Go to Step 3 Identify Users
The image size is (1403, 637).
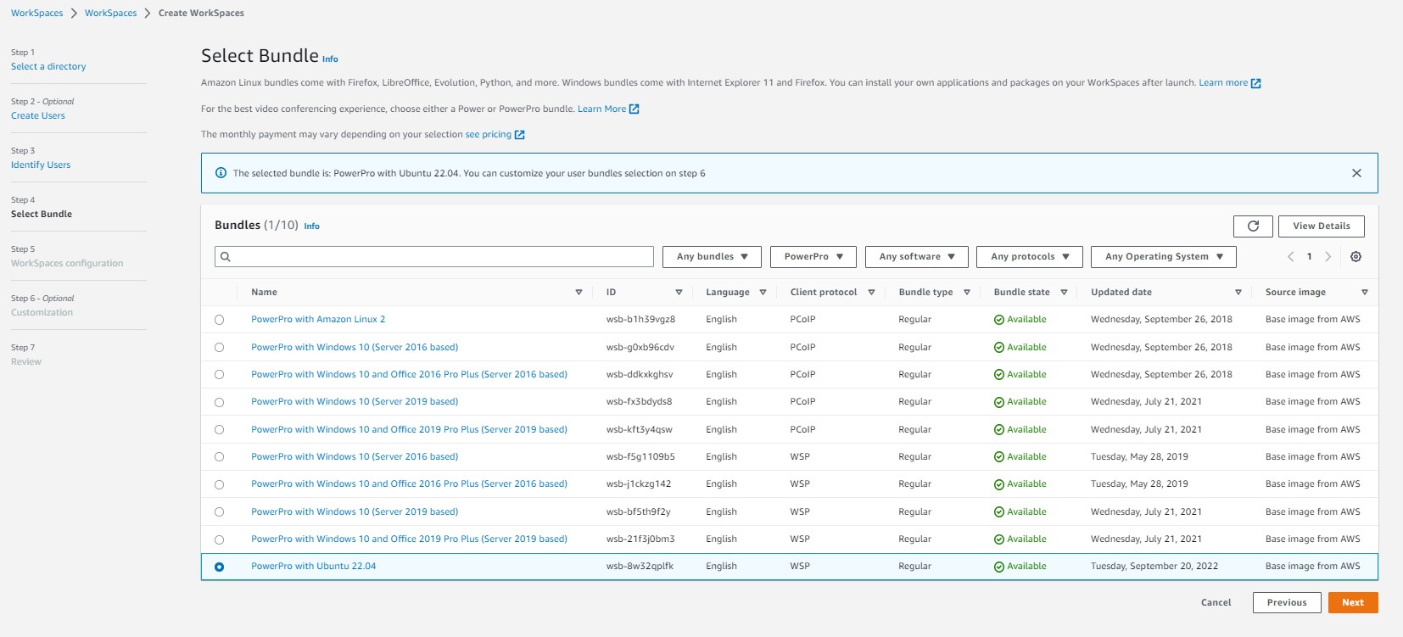[41, 165]
